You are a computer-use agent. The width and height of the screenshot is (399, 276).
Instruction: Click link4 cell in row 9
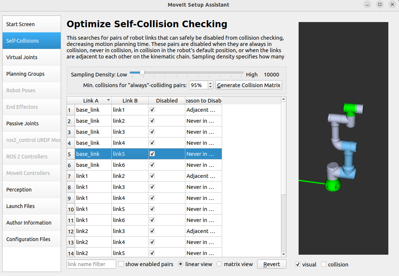[130, 198]
